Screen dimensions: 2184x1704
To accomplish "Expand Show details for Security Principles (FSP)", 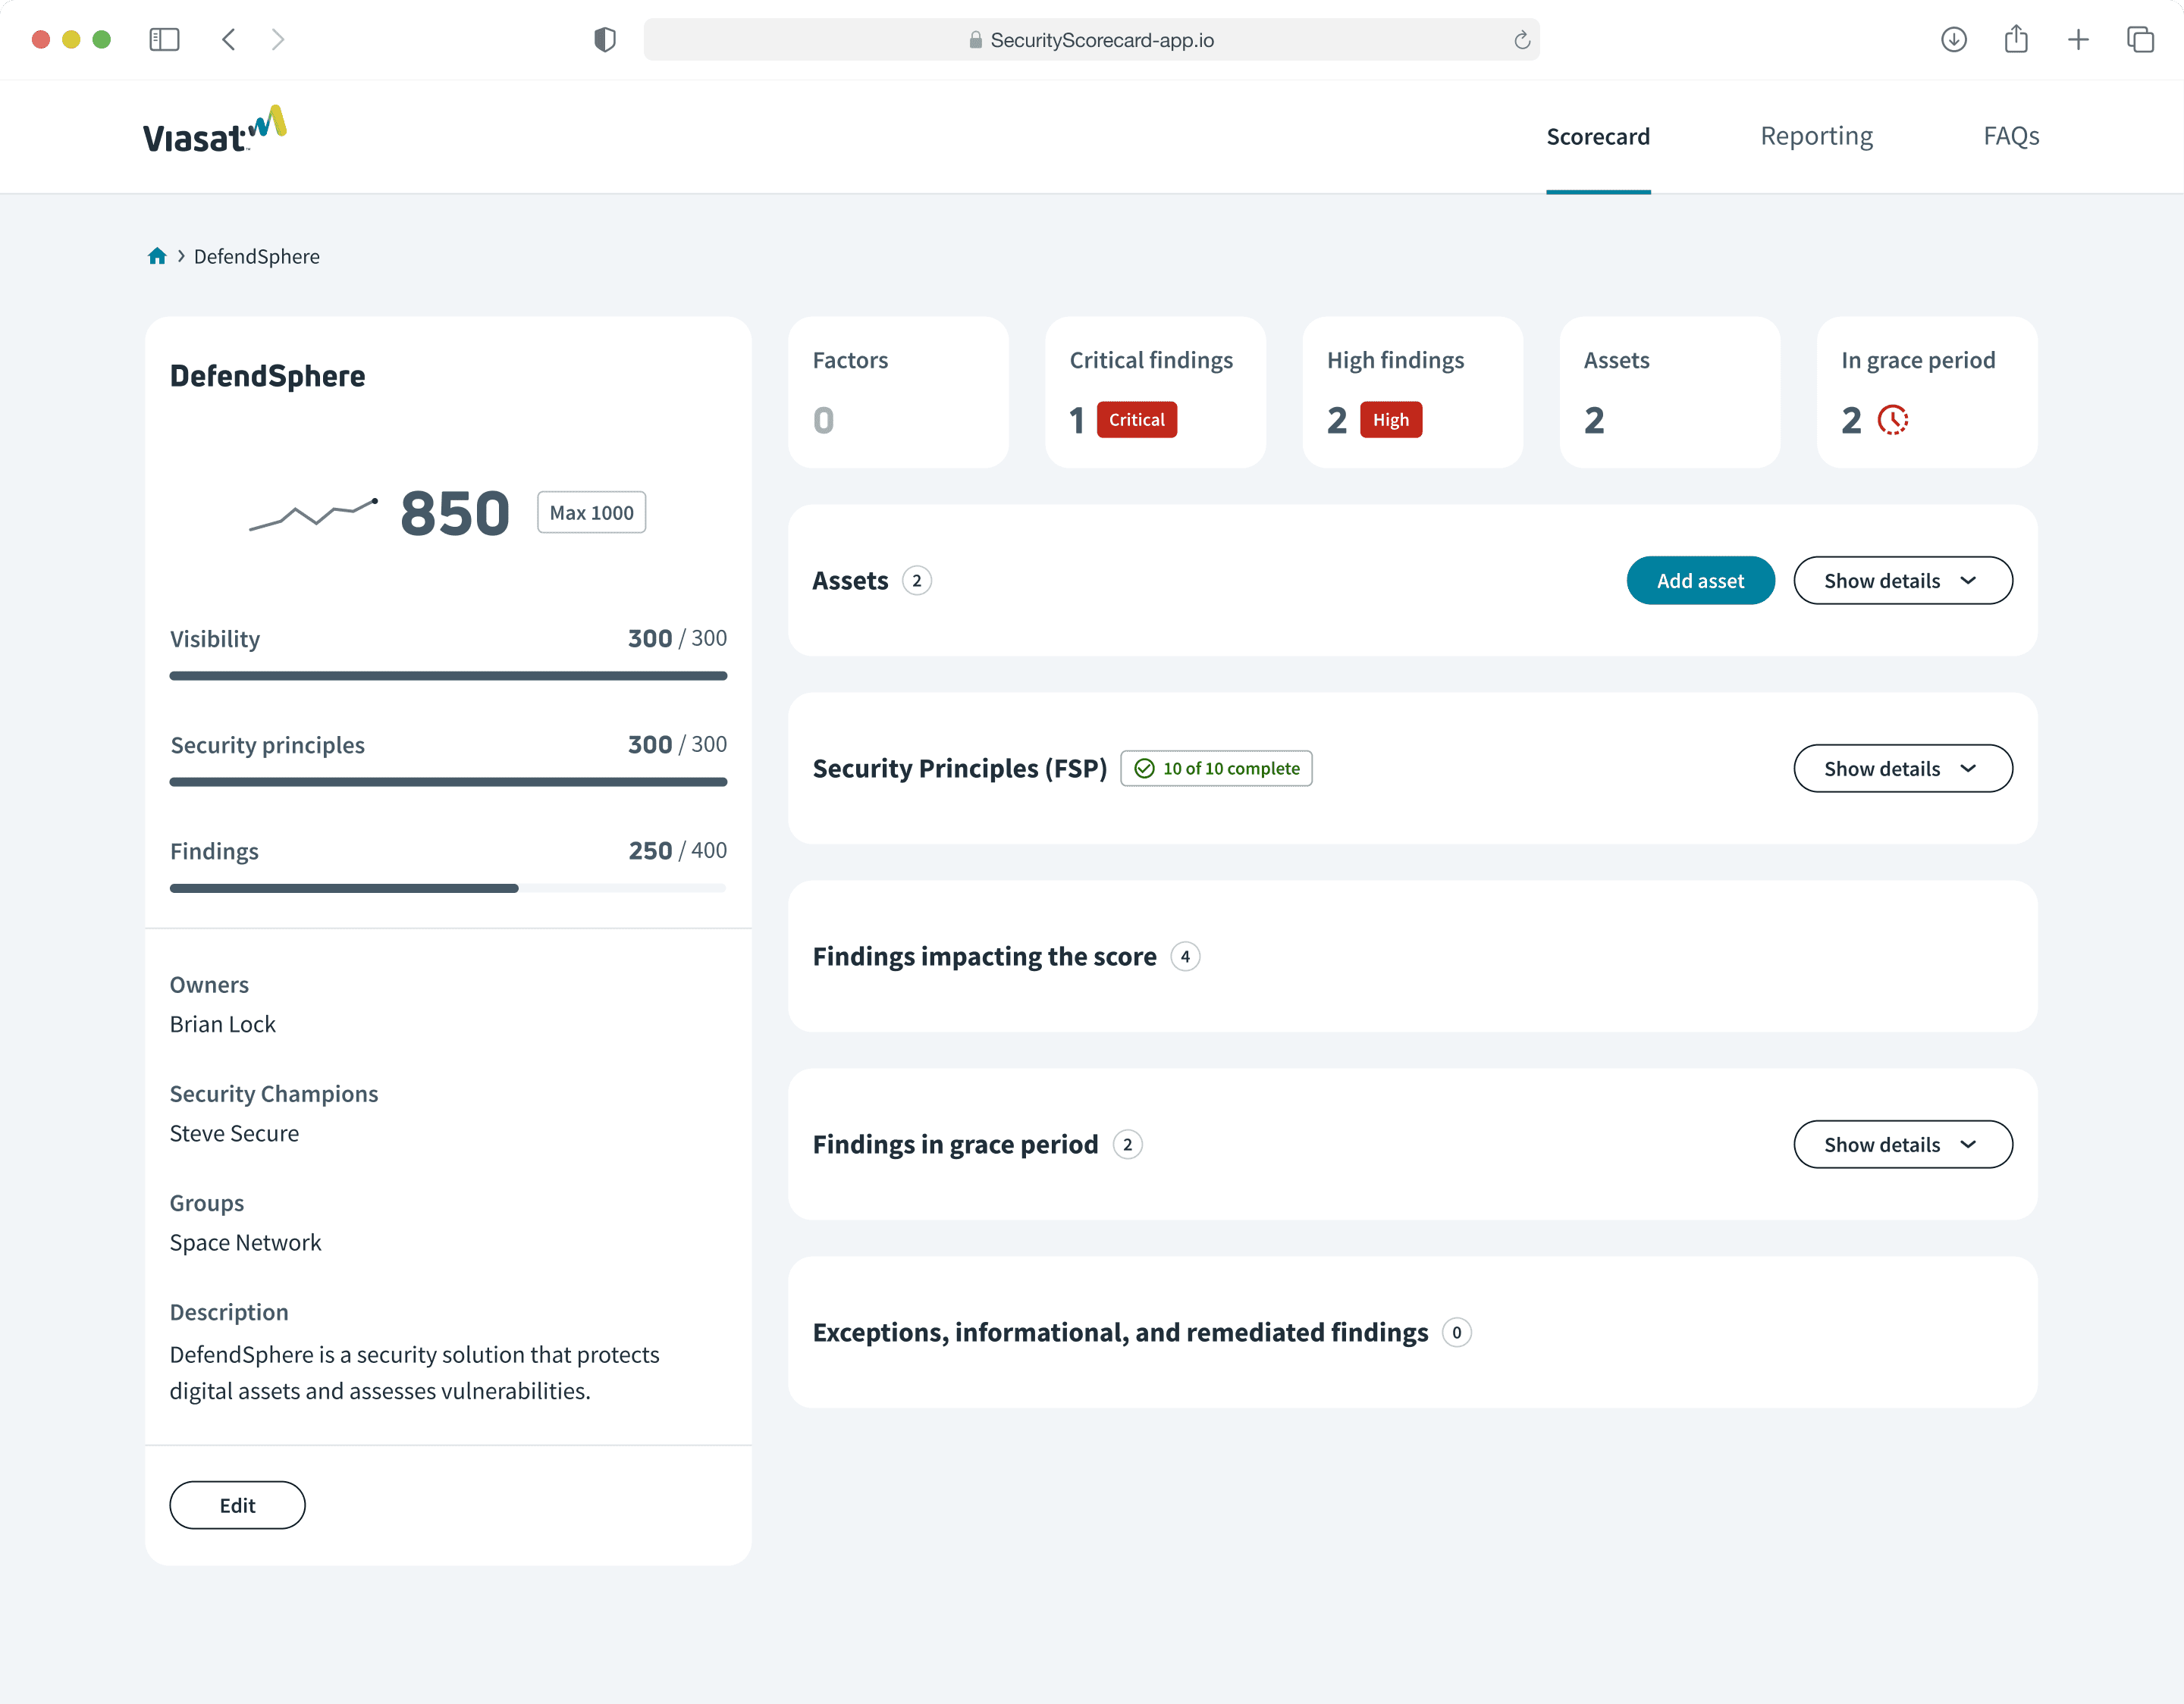I will click(1903, 769).
